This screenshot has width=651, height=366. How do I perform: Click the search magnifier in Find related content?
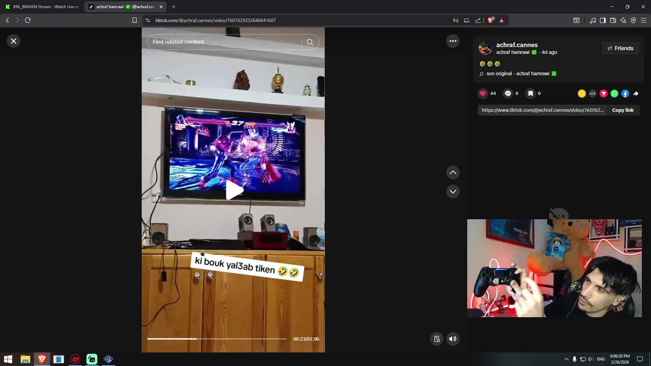[x=310, y=42]
